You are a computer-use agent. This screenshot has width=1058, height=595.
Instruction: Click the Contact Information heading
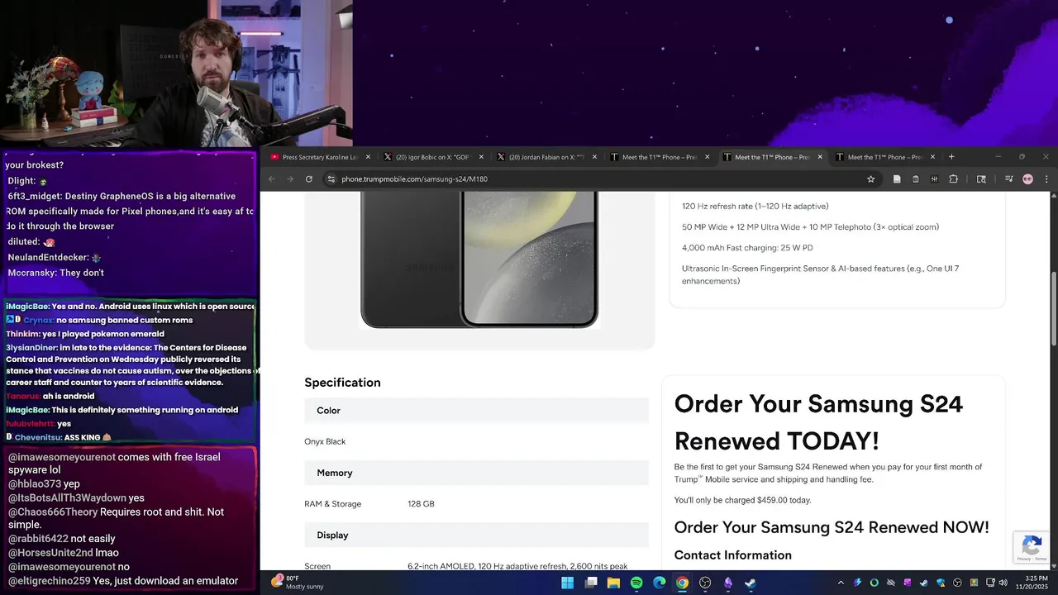(x=733, y=555)
